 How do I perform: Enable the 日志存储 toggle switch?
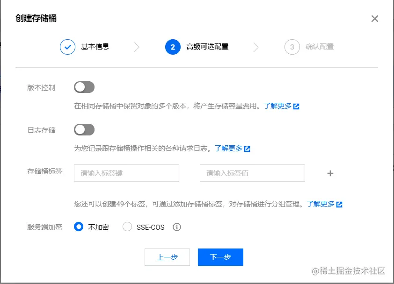(x=84, y=130)
